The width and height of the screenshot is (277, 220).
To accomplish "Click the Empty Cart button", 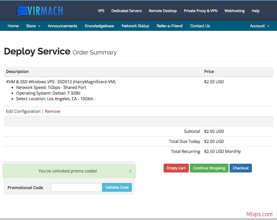I will coord(176,168).
